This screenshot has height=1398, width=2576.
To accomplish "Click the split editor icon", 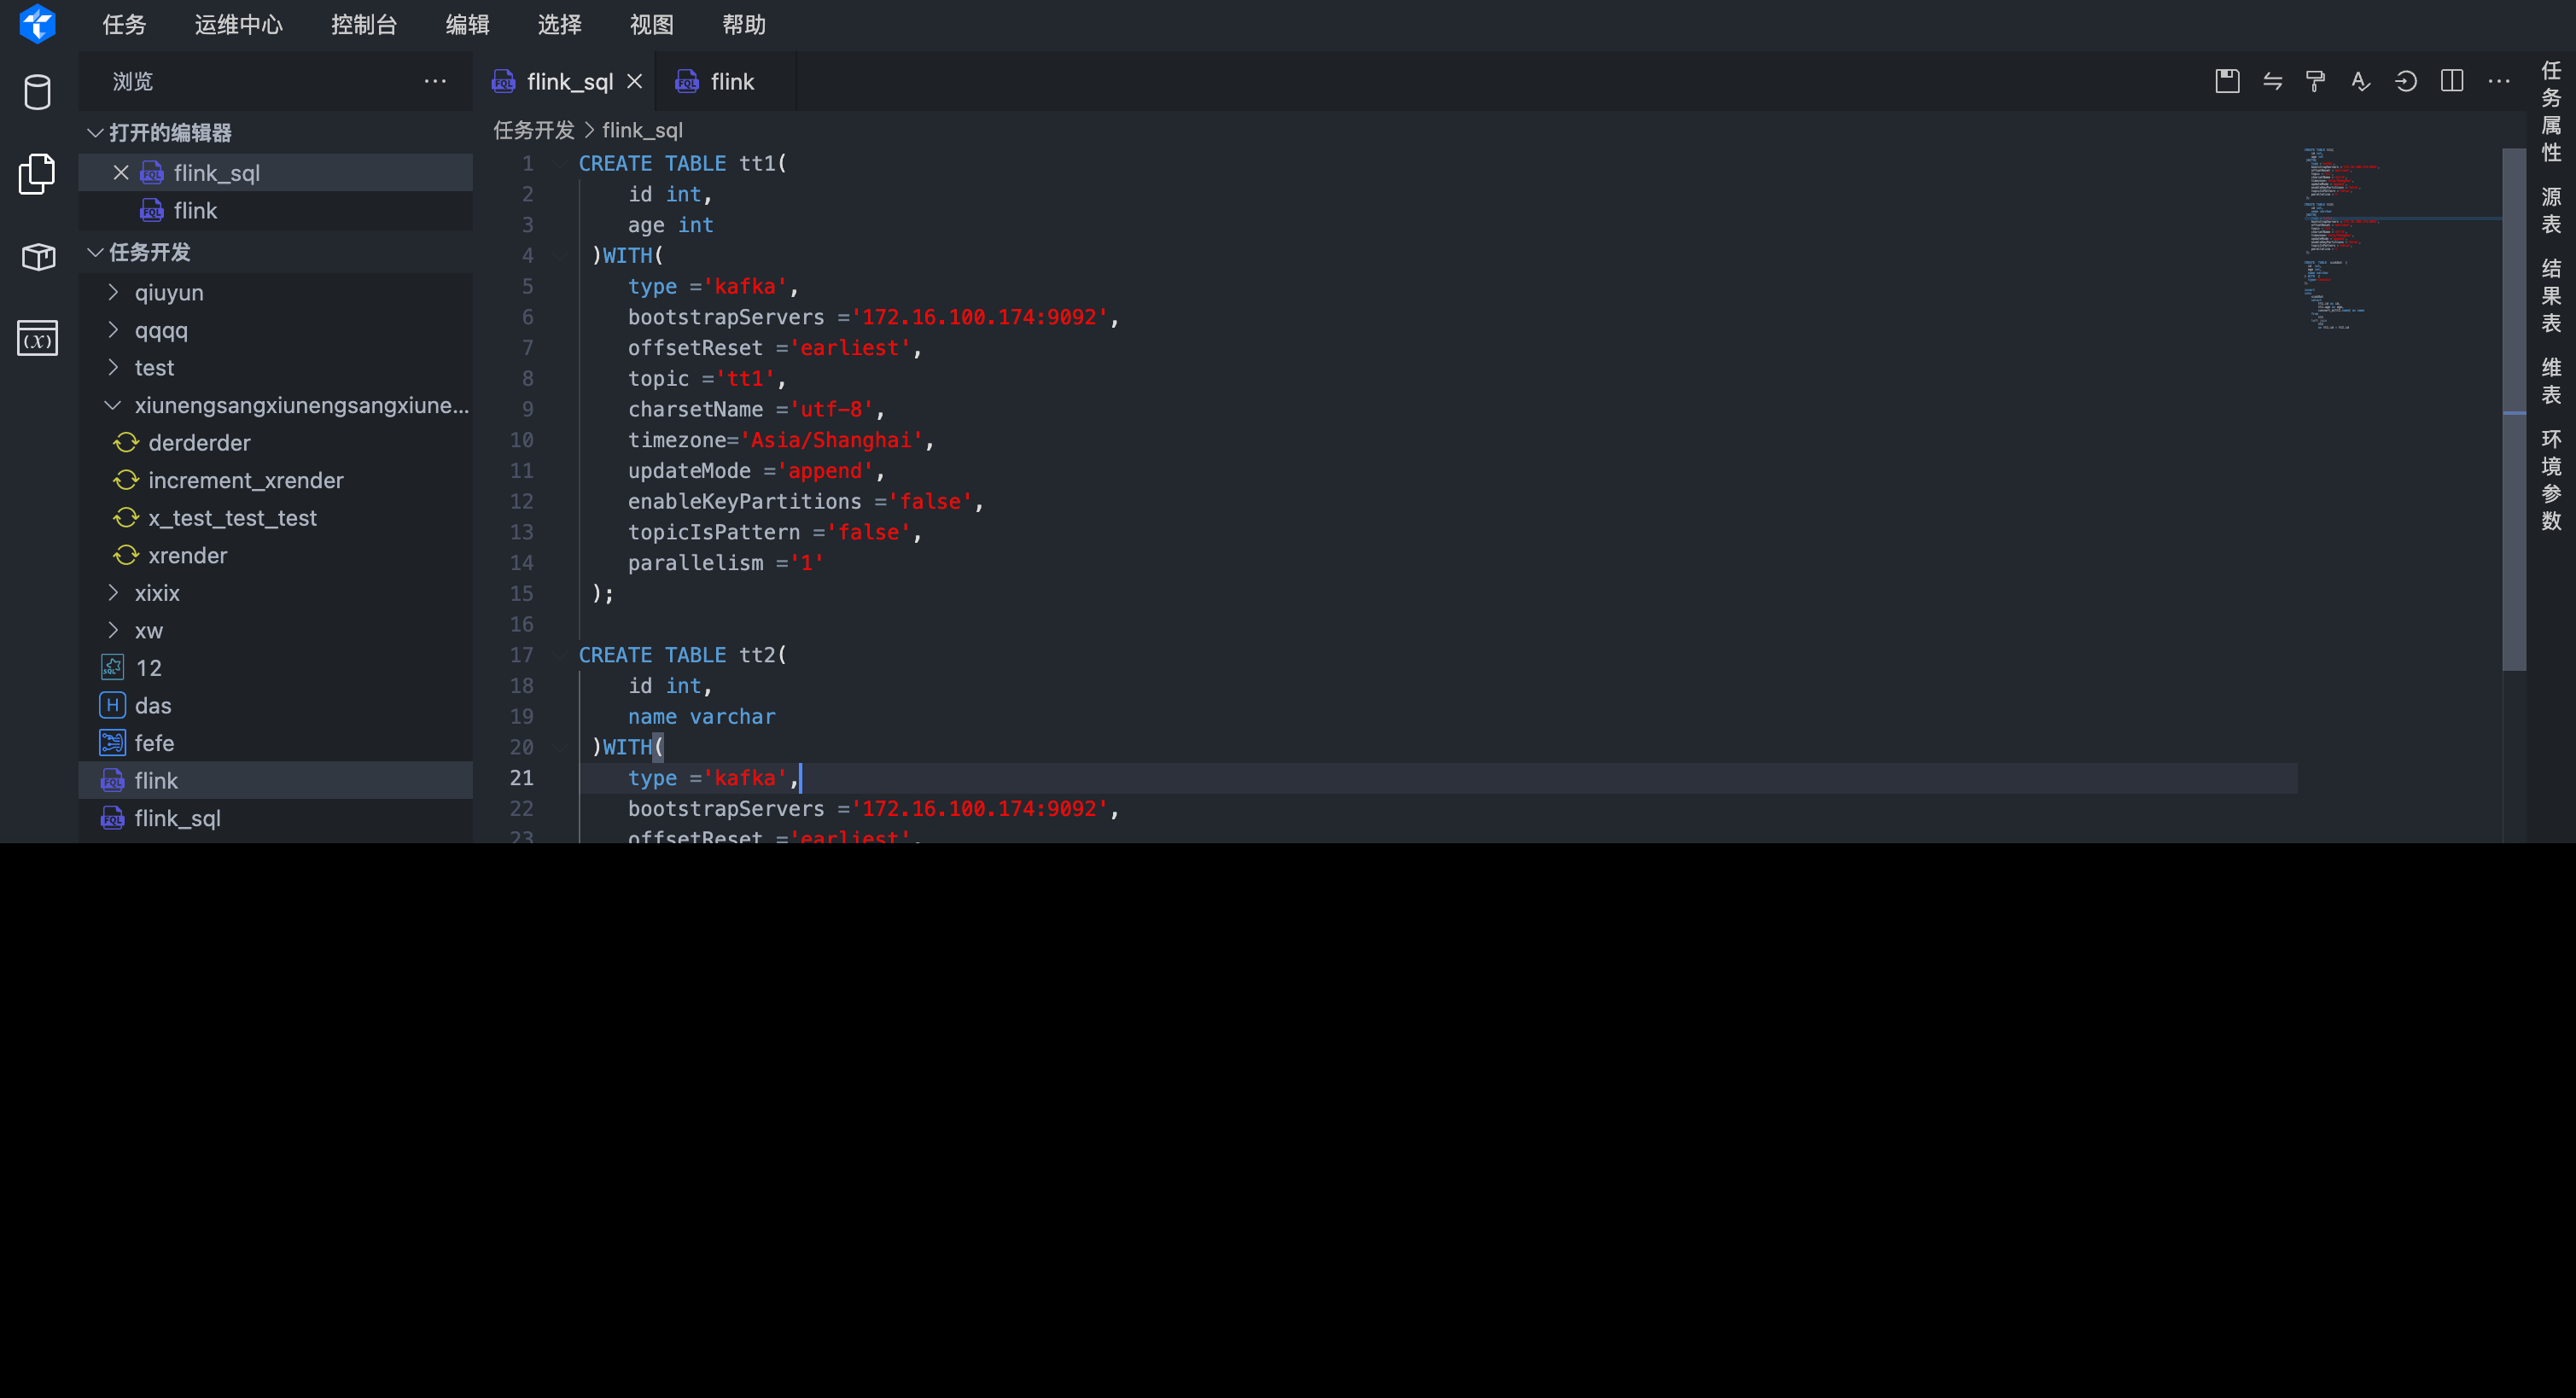I will click(2452, 81).
